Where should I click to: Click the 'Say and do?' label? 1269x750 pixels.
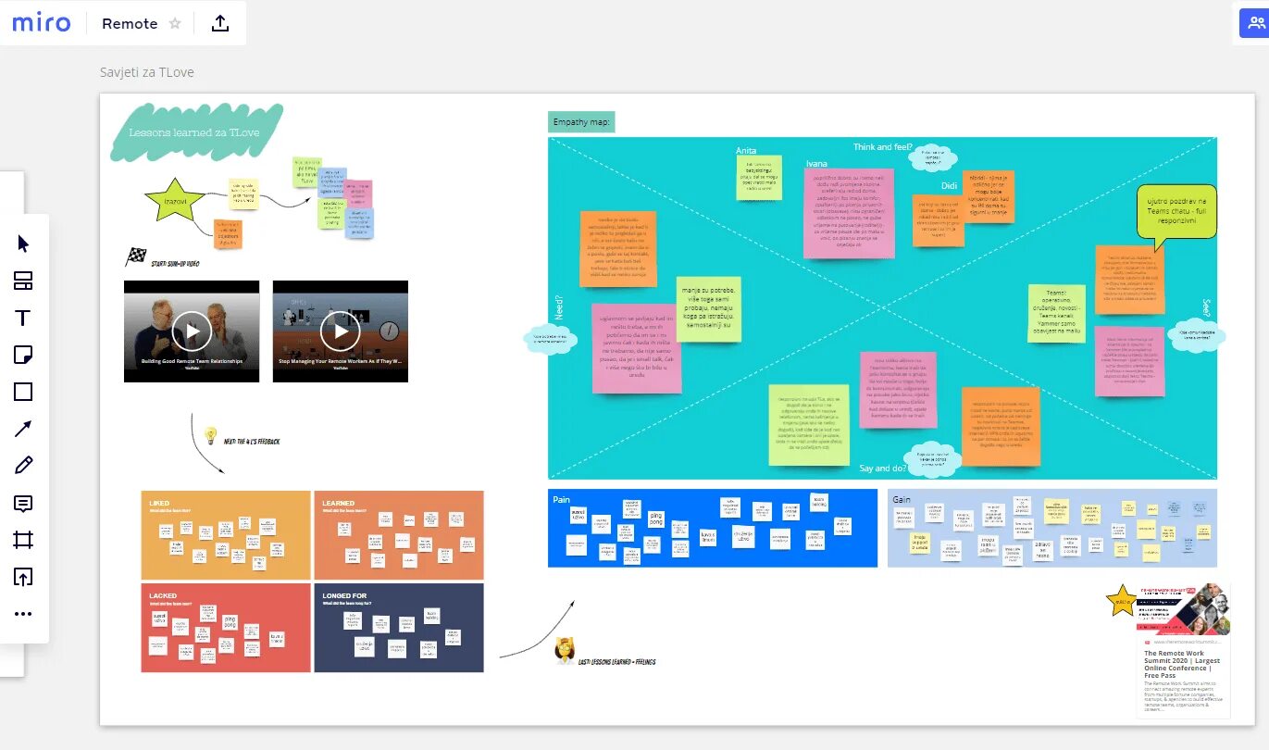coord(884,469)
